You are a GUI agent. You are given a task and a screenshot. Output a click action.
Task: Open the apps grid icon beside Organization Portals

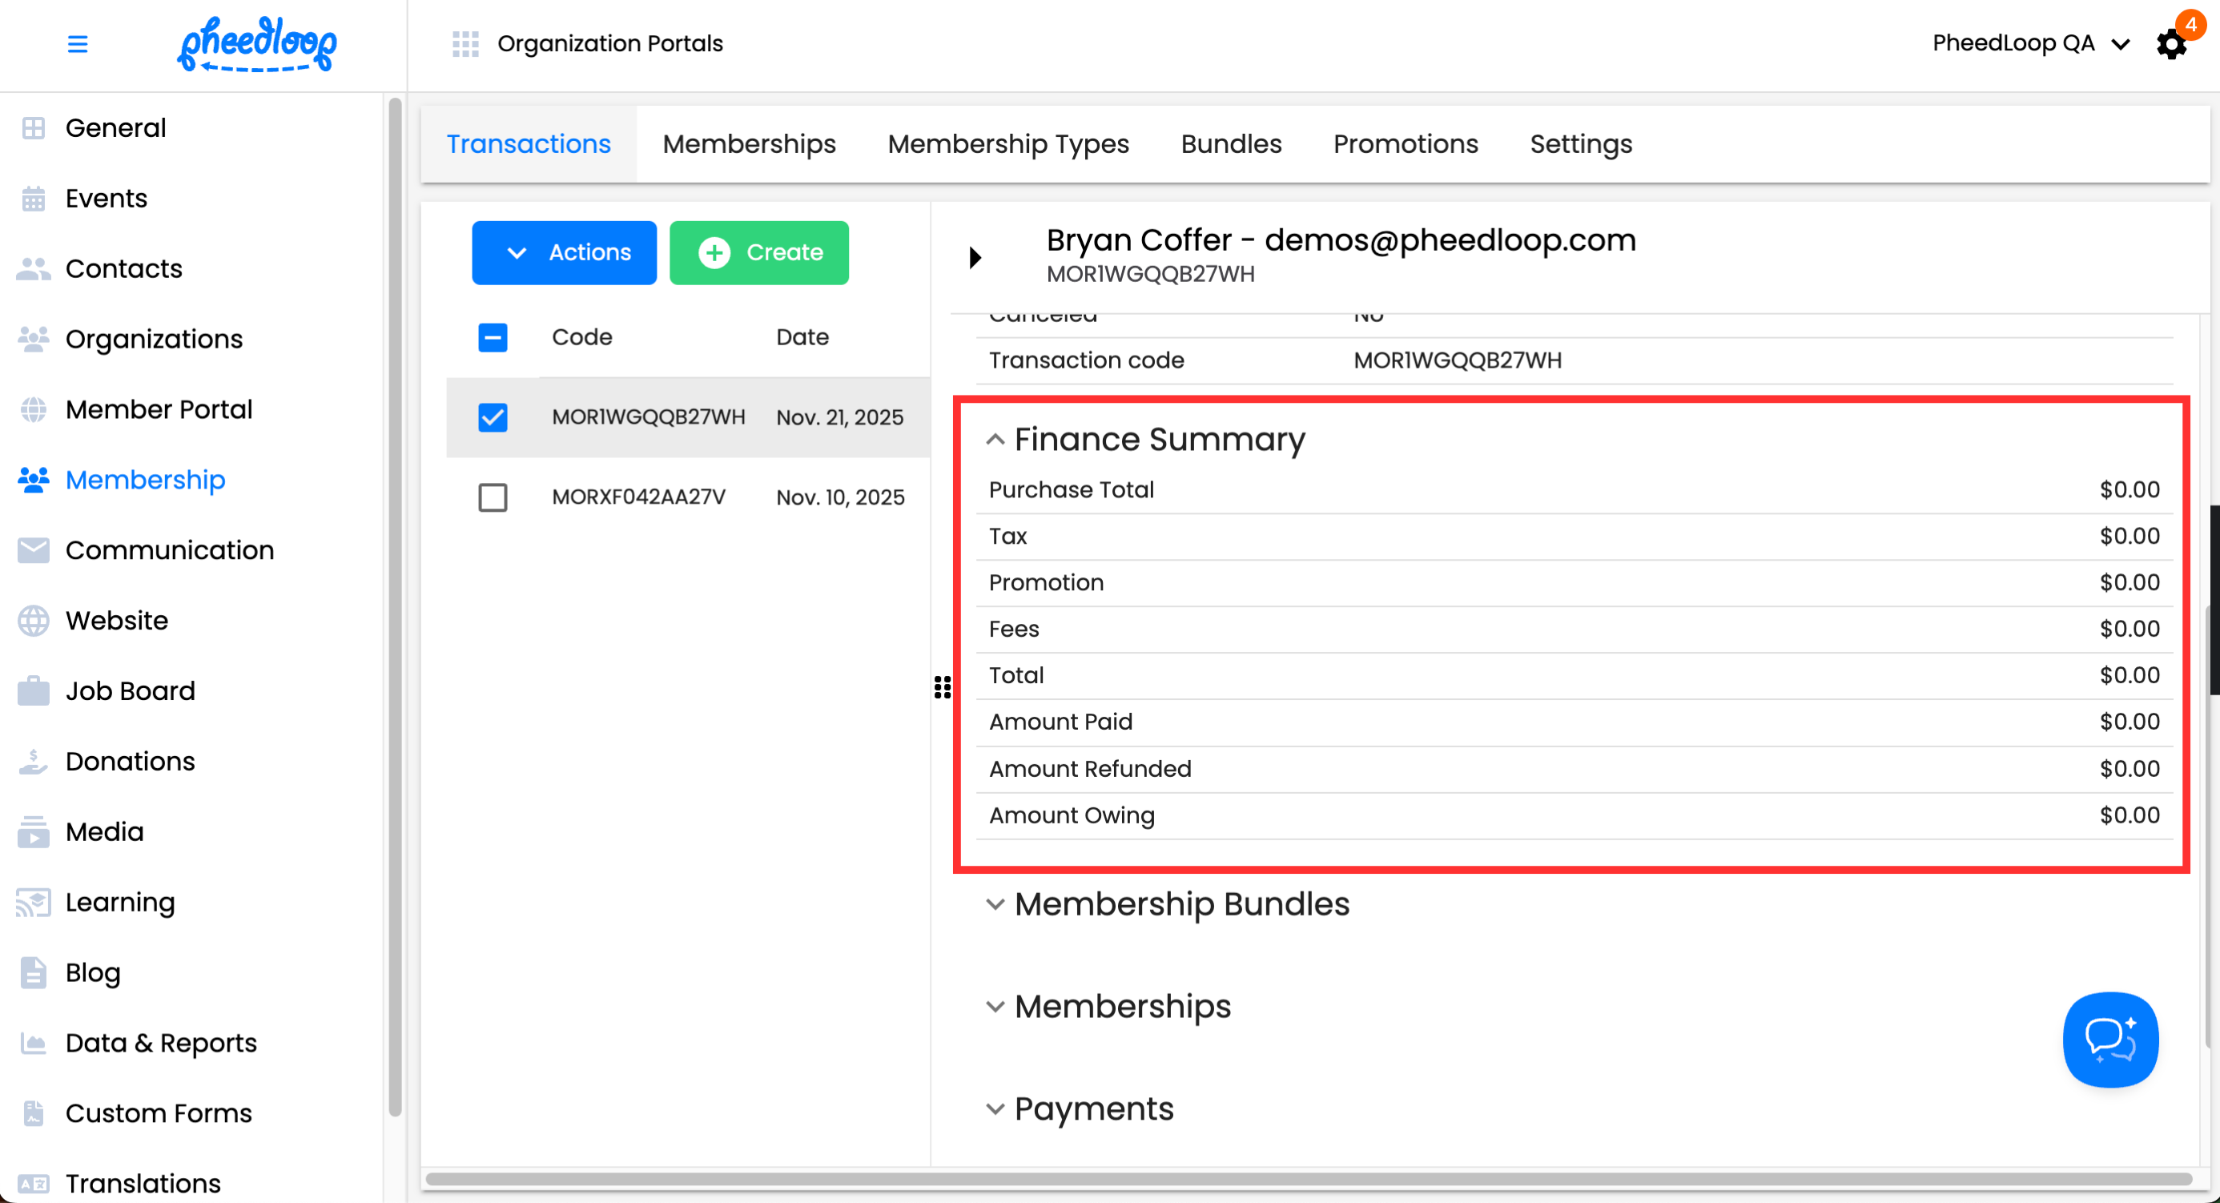click(465, 44)
